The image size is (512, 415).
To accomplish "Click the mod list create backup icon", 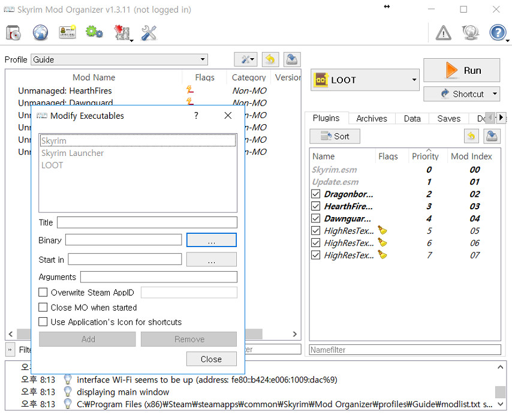I will [292, 59].
